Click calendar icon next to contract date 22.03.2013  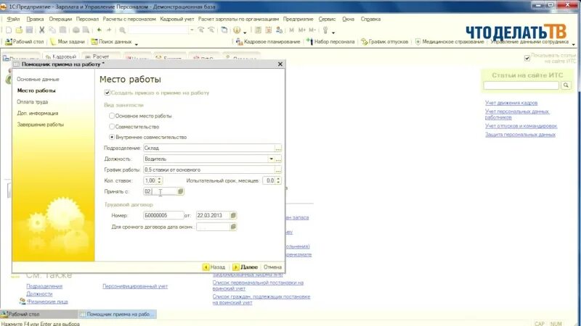click(233, 215)
